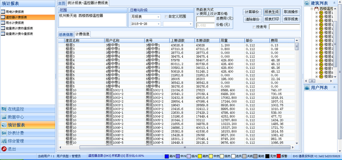Click the red 报警 color swatch
This screenshot has height=160, width=342.
tap(278, 156)
